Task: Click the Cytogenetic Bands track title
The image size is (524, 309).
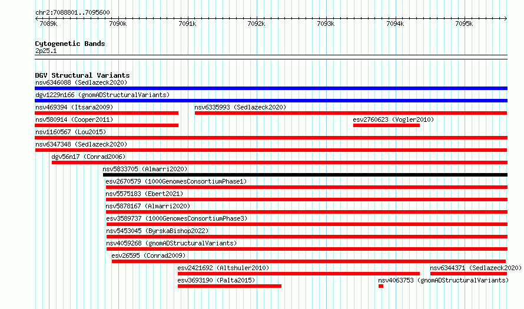Action: click(70, 44)
